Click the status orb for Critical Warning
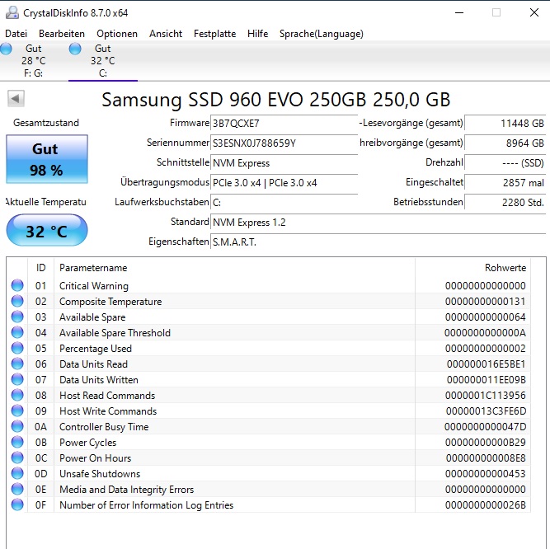 click(17, 286)
